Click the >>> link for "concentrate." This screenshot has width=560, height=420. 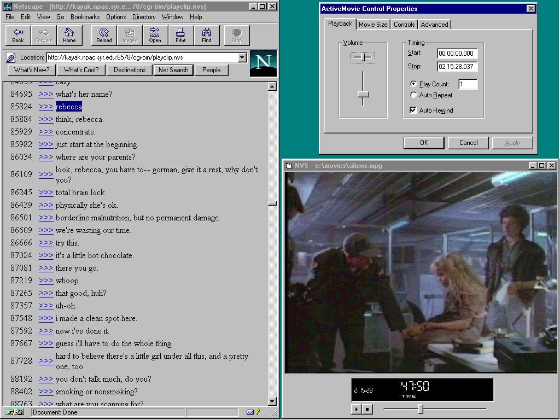pos(46,132)
